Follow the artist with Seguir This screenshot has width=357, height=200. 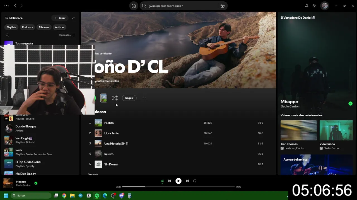(x=129, y=98)
